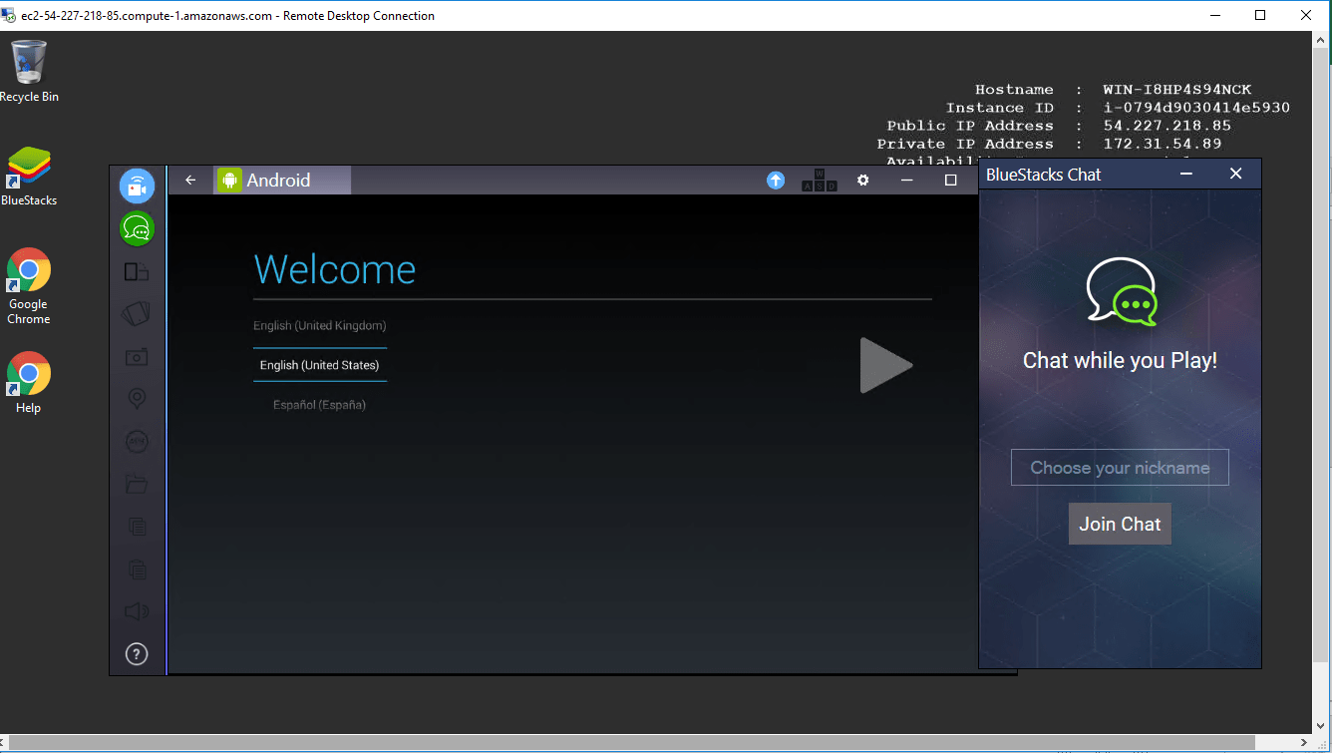Click the rotate screen orientation icon
1332x753 pixels.
pyautogui.click(x=137, y=271)
